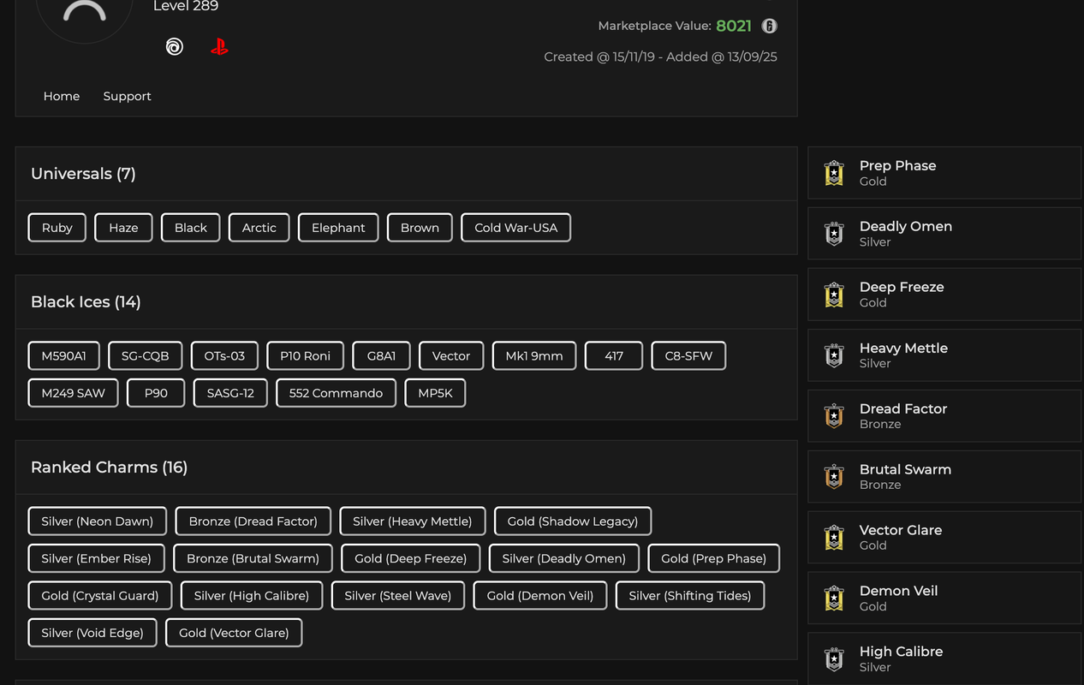Click the Brutal Swarm bronze charm icon
The image size is (1084, 685).
pos(834,477)
